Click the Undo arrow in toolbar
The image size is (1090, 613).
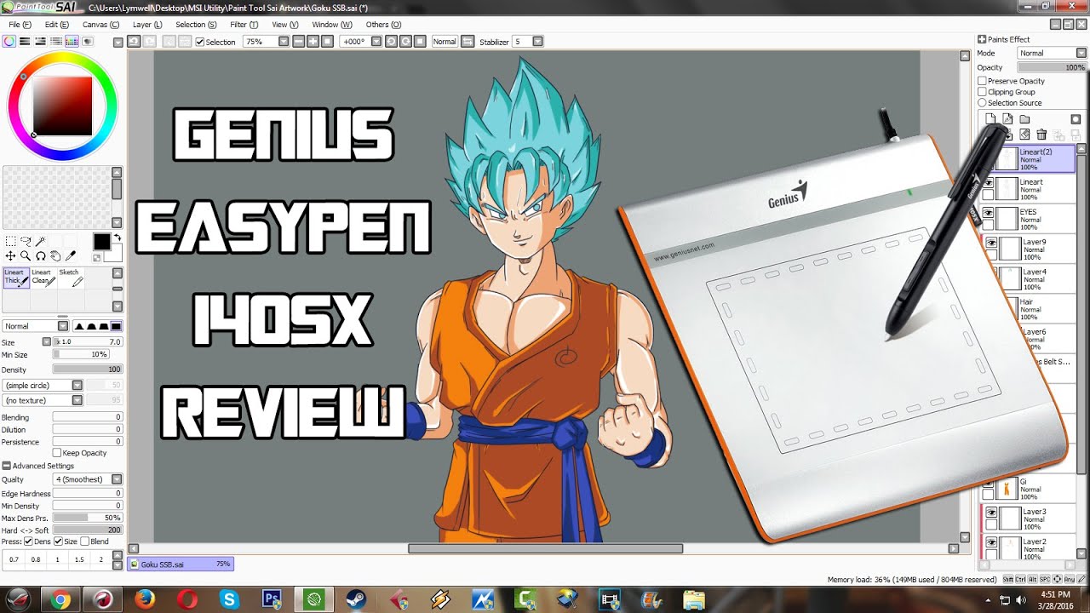135,41
